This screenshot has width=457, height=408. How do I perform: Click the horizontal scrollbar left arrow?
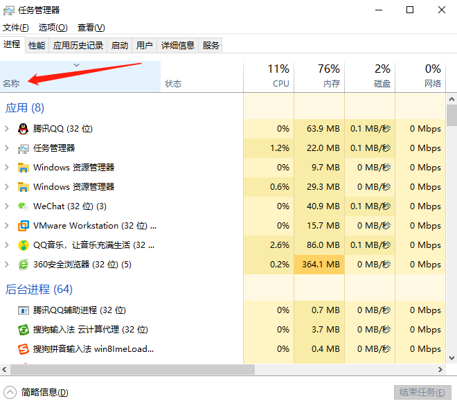[x=4, y=370]
